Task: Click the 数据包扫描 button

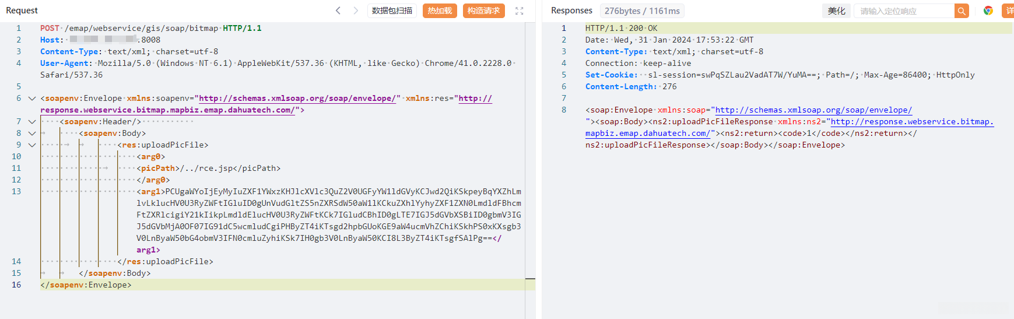Action: (392, 10)
